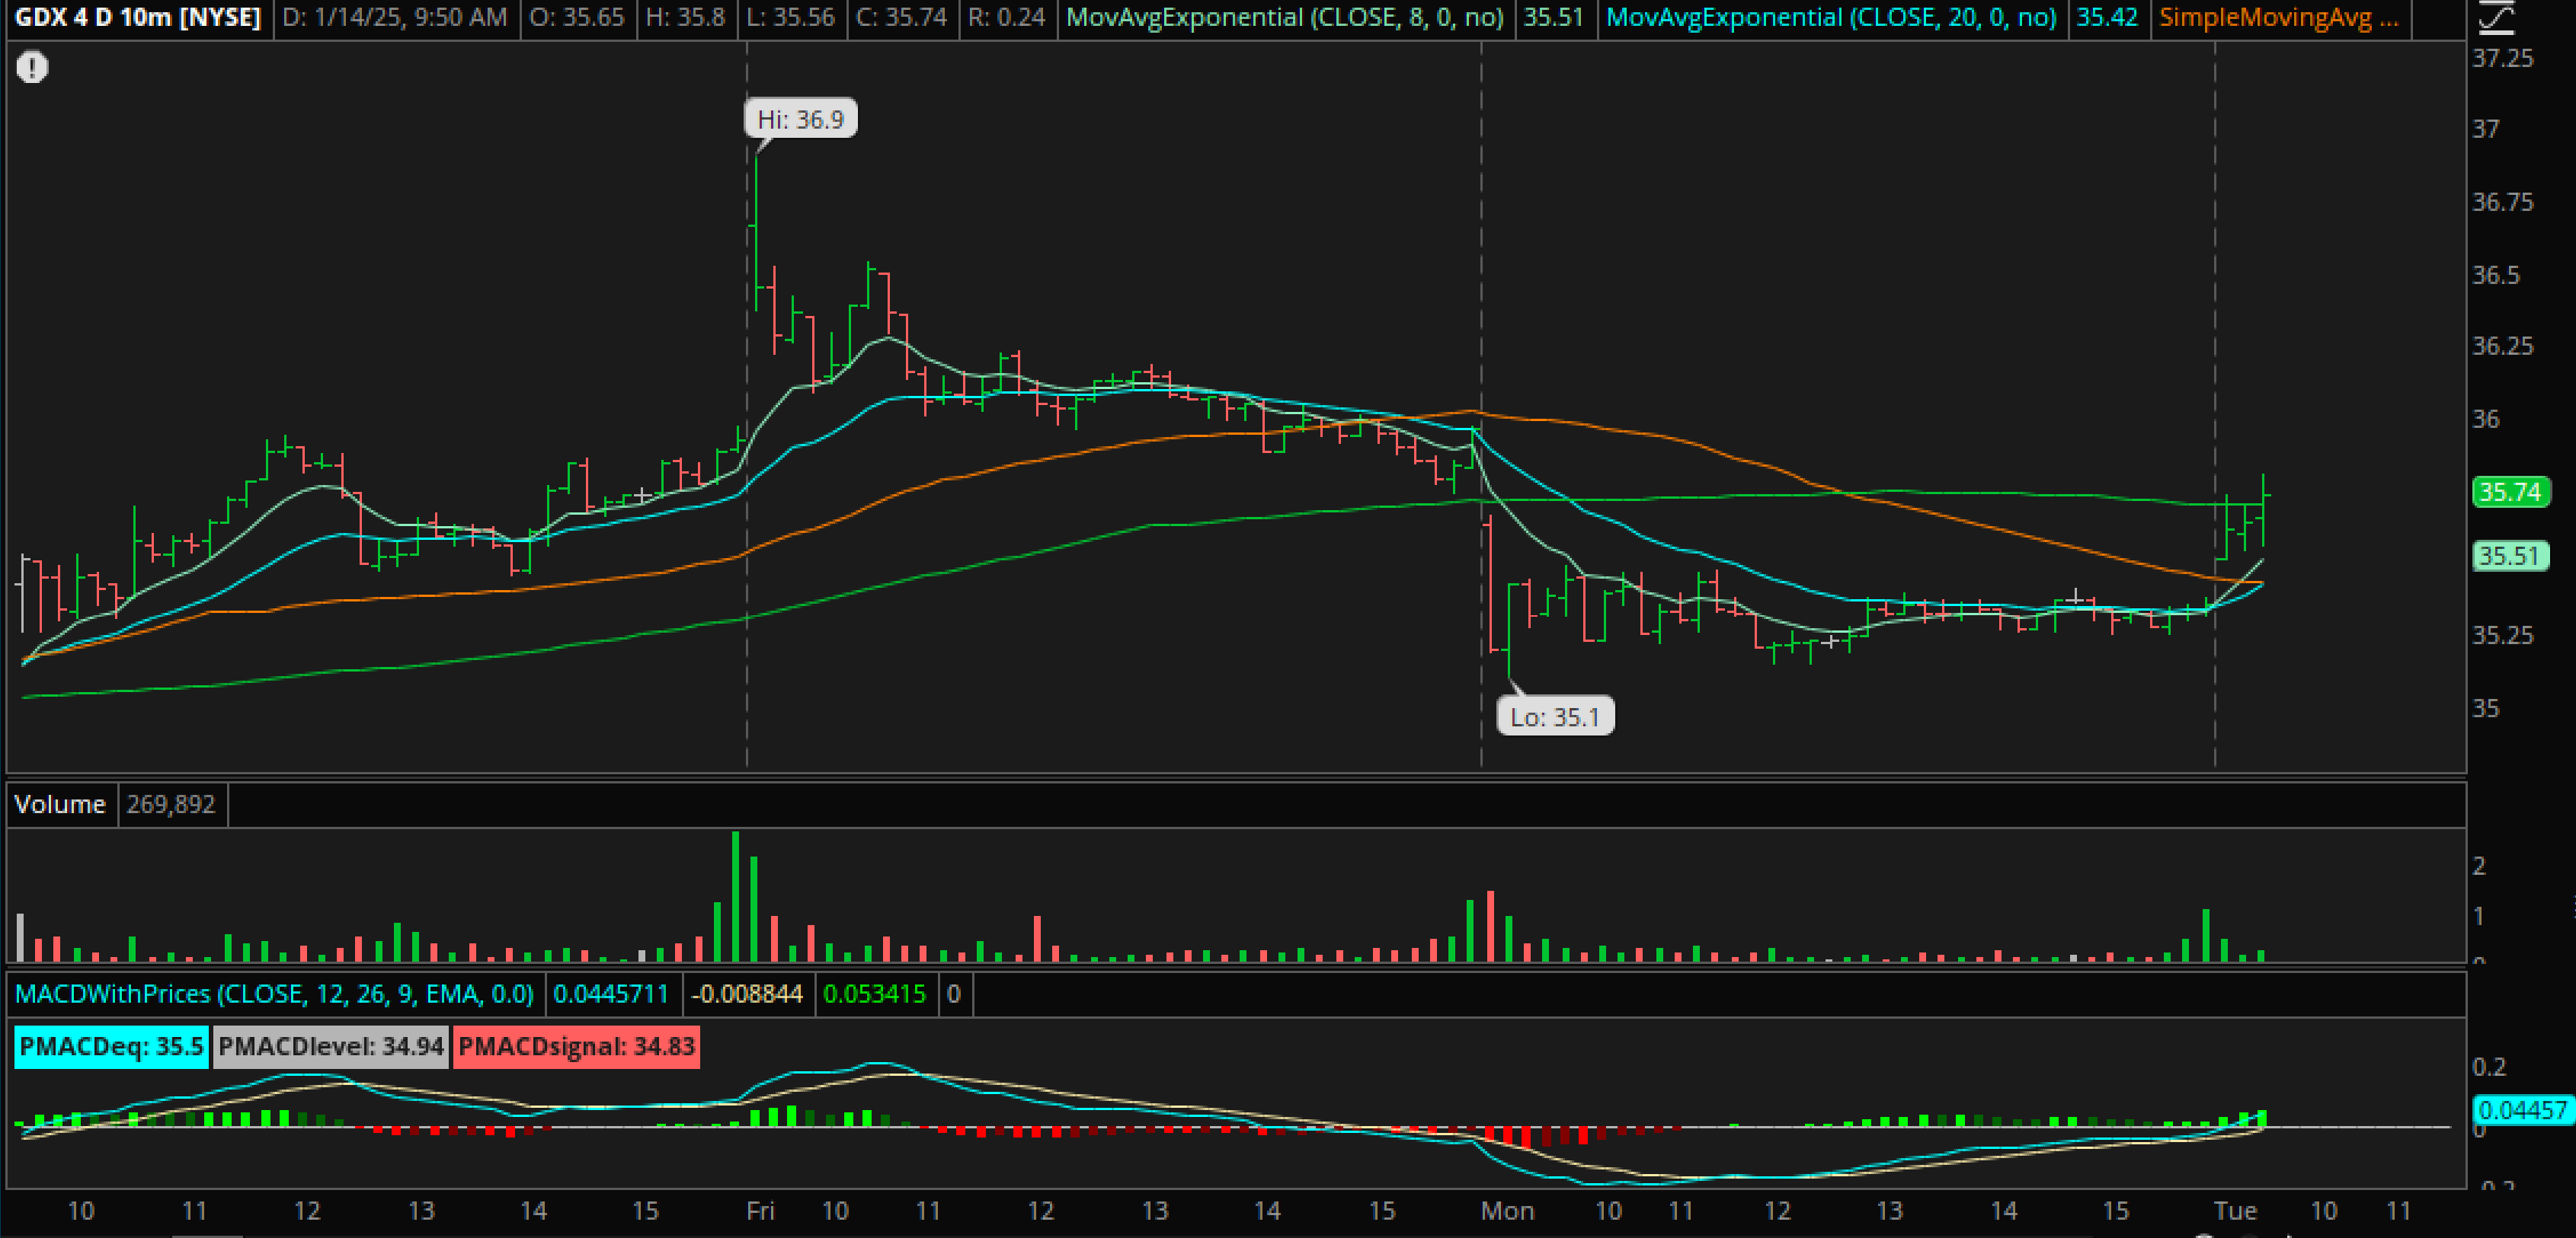Expand the truncated SimpleMovingAvg study label
The image size is (2576, 1238).
pos(2278,18)
